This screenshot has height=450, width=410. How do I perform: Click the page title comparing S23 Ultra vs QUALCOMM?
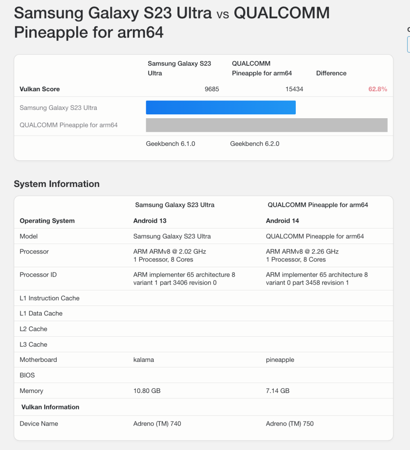click(x=172, y=22)
